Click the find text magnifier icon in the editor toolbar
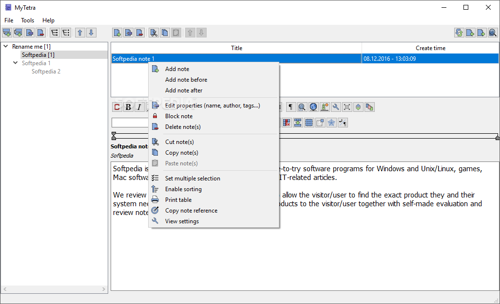This screenshot has width=500, height=304. (302, 107)
